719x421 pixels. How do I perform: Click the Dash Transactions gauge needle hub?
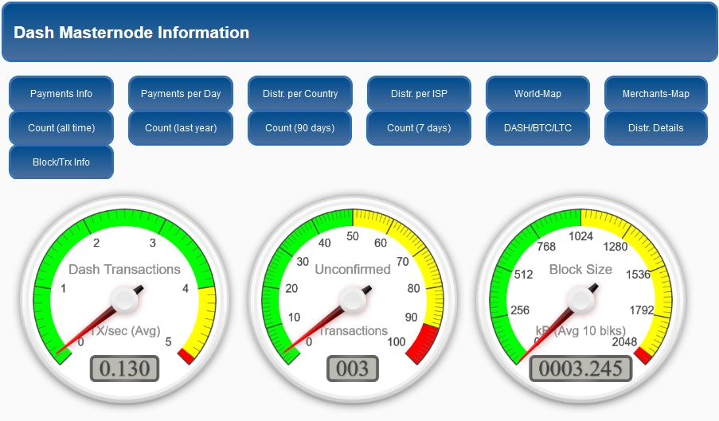pos(124,300)
